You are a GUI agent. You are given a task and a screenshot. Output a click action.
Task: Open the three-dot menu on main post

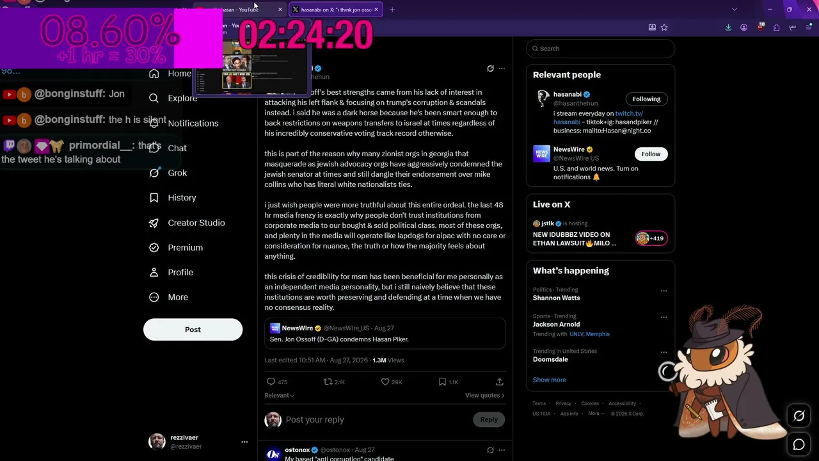point(502,69)
